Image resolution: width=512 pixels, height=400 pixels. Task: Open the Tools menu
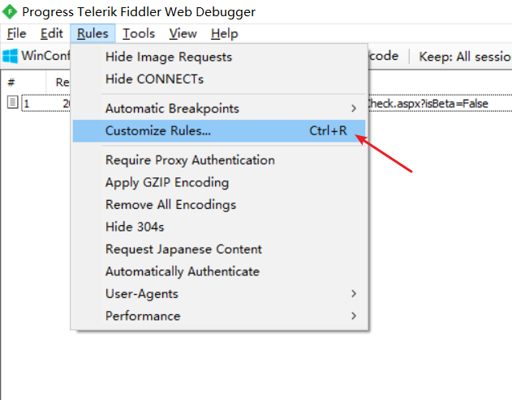pyautogui.click(x=139, y=33)
